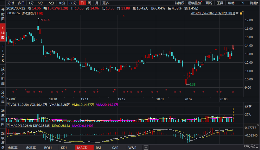This screenshot has width=260, height=150.
Task: Click the F9 button
Action: pos(242,3)
